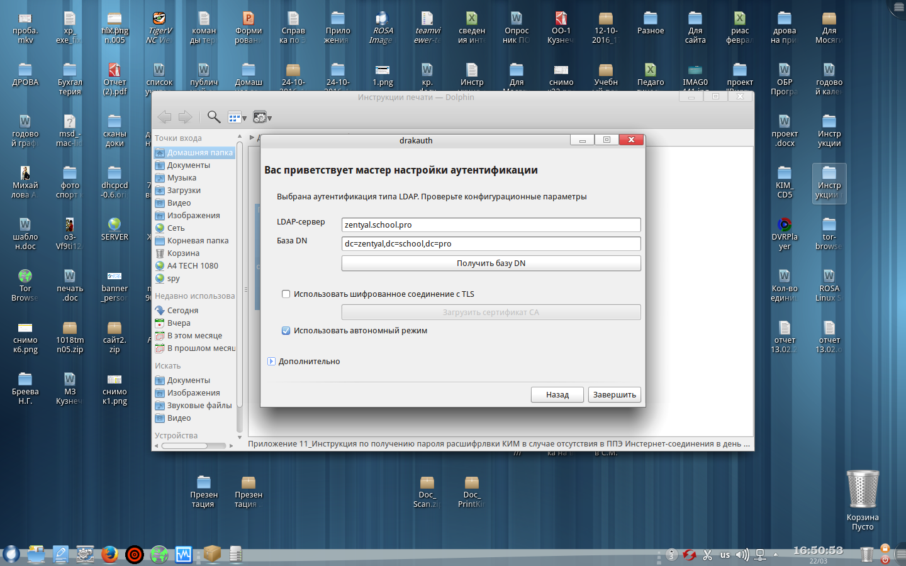Go back in Dolphin with the left arrow
The height and width of the screenshot is (566, 906).
point(164,117)
